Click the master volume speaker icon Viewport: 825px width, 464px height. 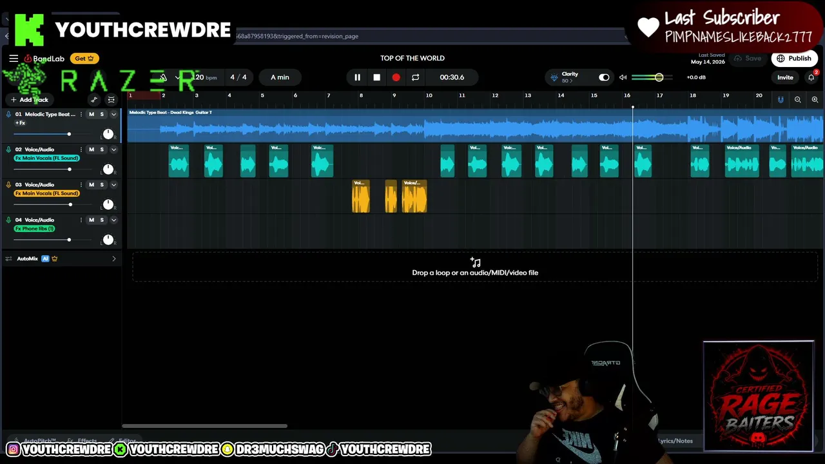coord(623,77)
